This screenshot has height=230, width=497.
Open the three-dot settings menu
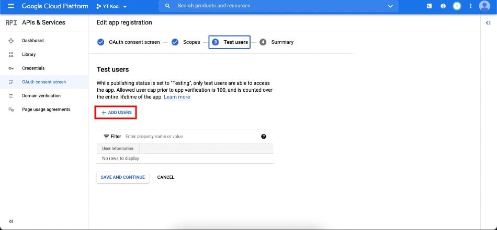click(471, 6)
